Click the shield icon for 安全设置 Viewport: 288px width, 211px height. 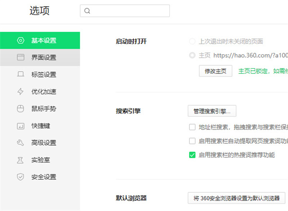20,177
